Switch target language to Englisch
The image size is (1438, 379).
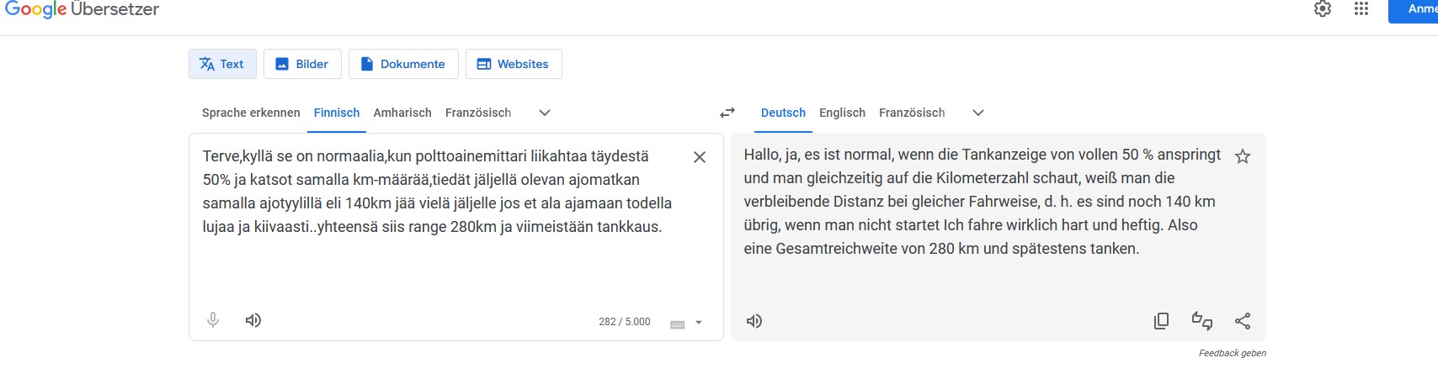click(842, 113)
